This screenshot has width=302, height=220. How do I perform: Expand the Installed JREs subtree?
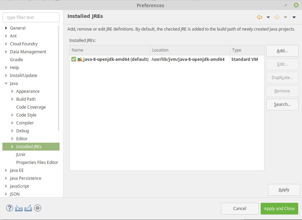[x=12, y=147]
